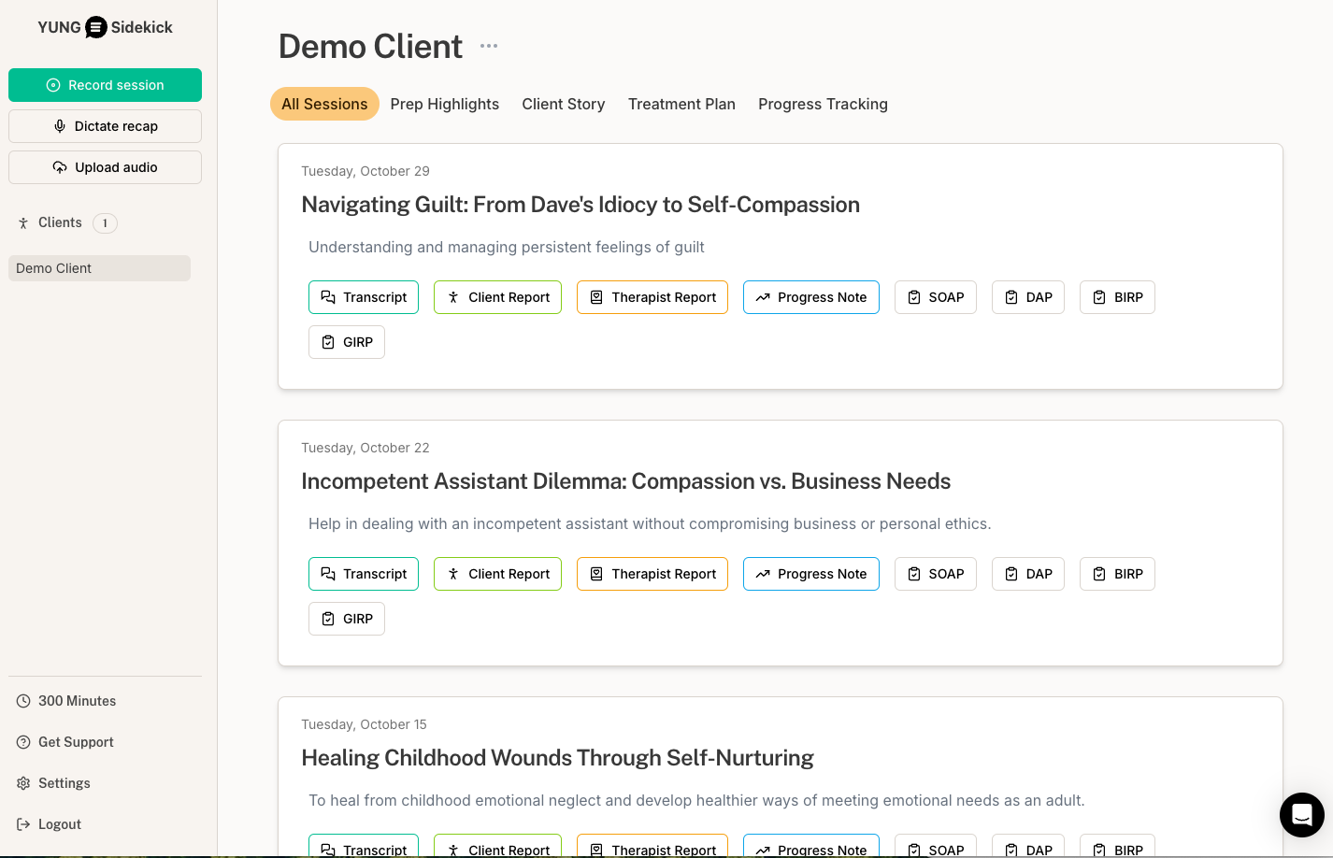1333x858 pixels.
Task: Open the chat support bubble icon
Action: [x=1301, y=815]
